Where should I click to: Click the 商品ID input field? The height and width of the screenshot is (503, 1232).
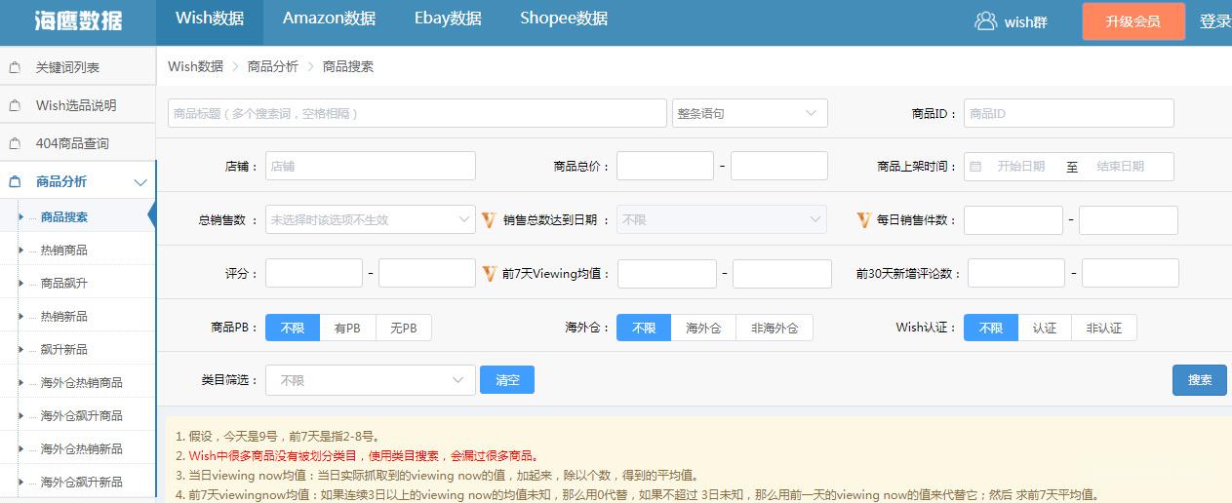tap(1069, 113)
